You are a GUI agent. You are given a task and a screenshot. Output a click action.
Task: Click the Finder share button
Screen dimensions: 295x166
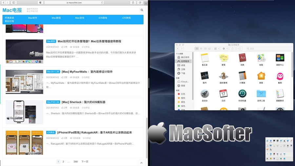tap(232, 49)
